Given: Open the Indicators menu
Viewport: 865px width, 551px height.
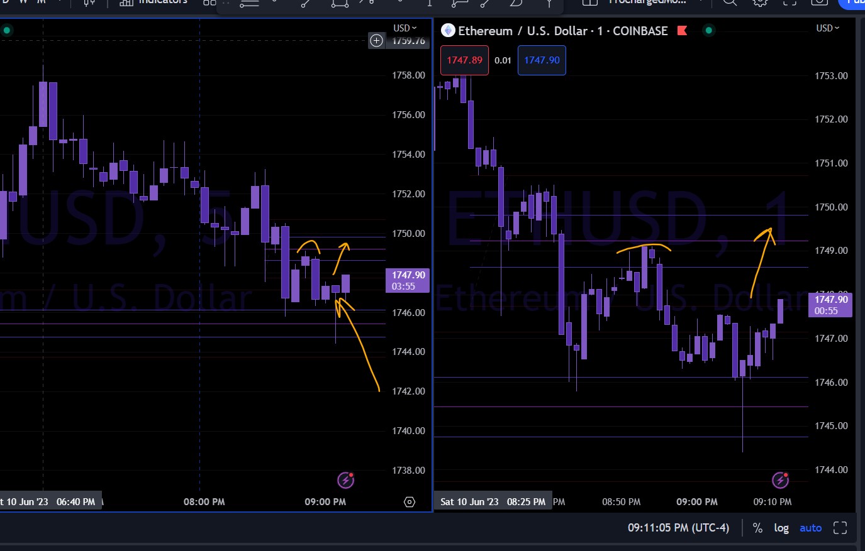Looking at the screenshot, I should [153, 2].
